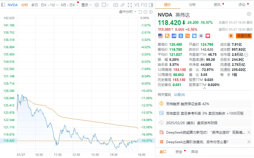
Task: Click the hashtag discussion topic icon
Action: 161,142
